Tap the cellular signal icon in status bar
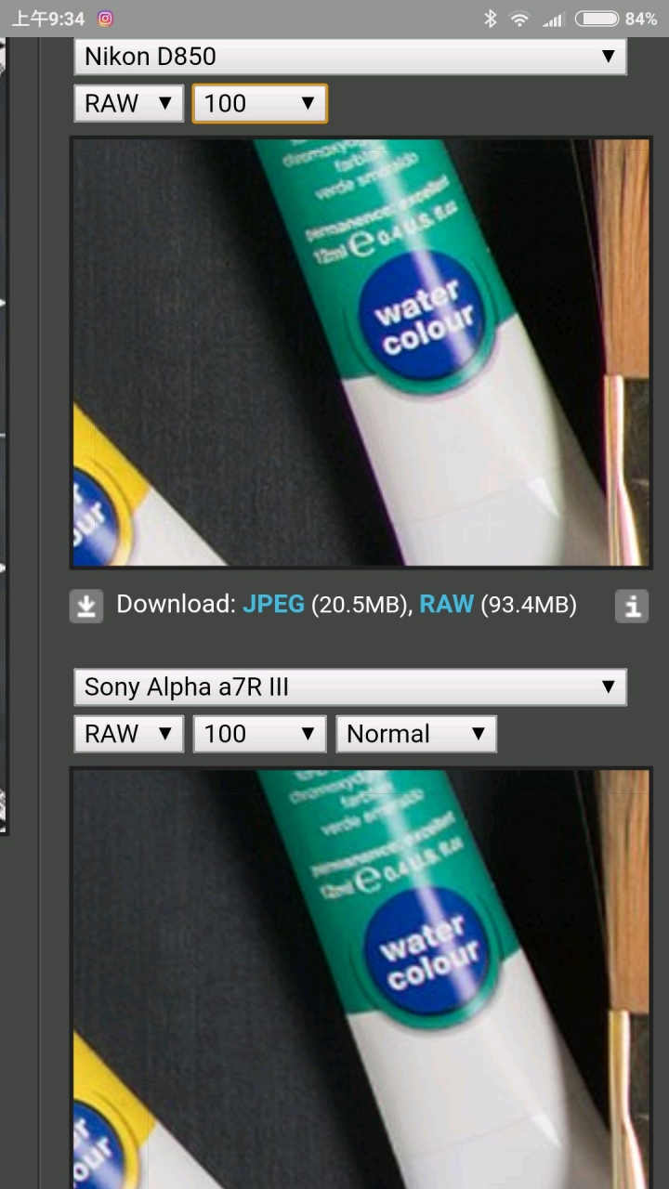Screen dimensions: 669x1189 (x=552, y=19)
